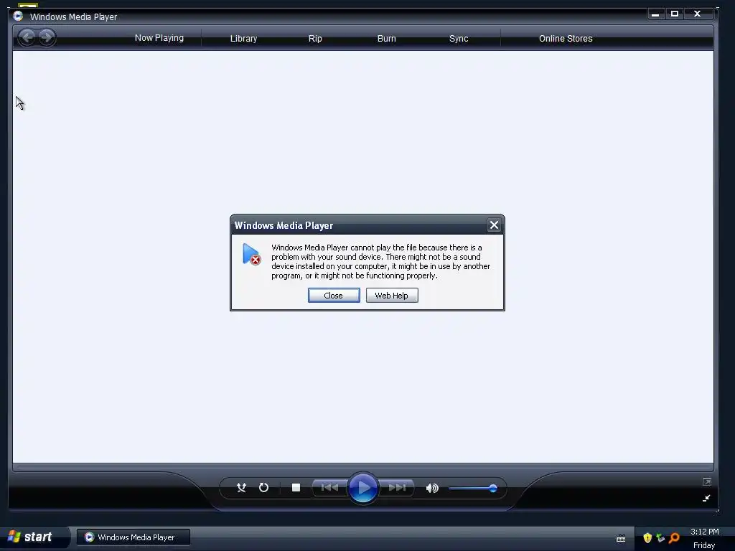The image size is (735, 551).
Task: Click the security shield tray icon
Action: (647, 538)
